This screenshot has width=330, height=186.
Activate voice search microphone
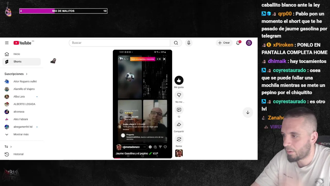tap(189, 43)
